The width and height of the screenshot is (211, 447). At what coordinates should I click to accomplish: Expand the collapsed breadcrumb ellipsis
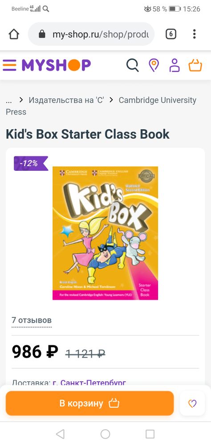[9, 101]
